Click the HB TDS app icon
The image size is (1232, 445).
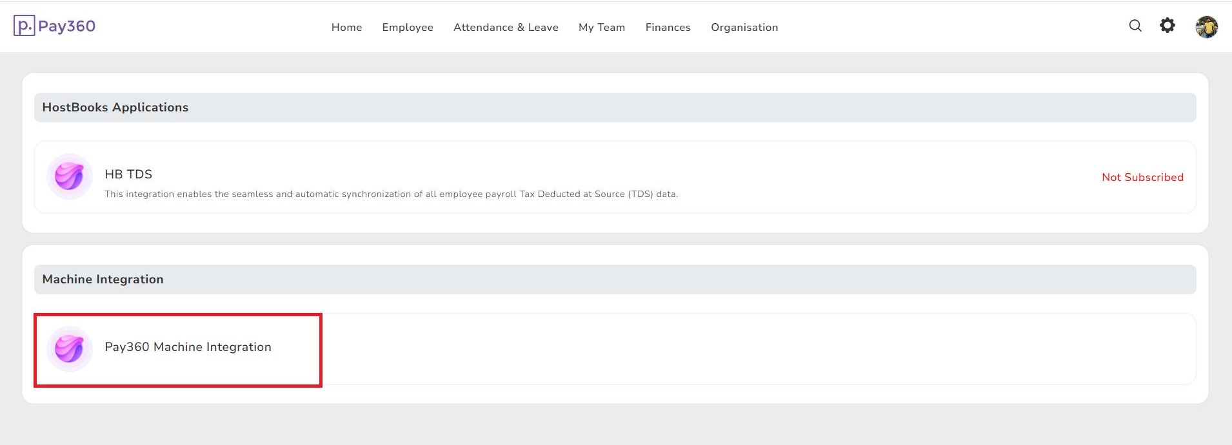point(70,176)
